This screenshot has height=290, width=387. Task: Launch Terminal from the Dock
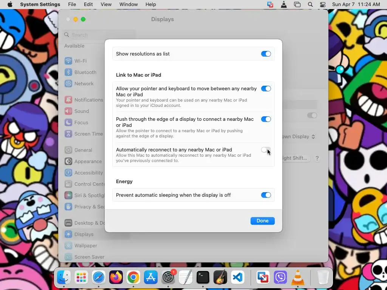click(x=203, y=278)
